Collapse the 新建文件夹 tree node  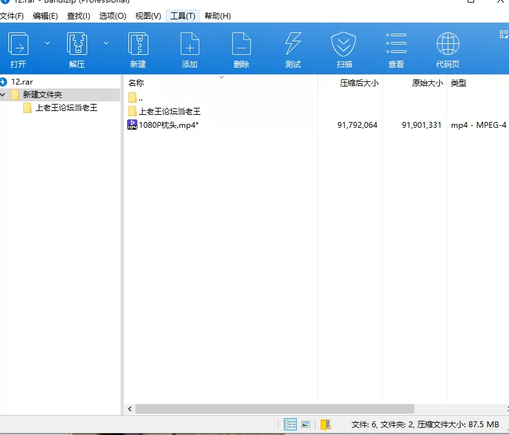point(5,95)
